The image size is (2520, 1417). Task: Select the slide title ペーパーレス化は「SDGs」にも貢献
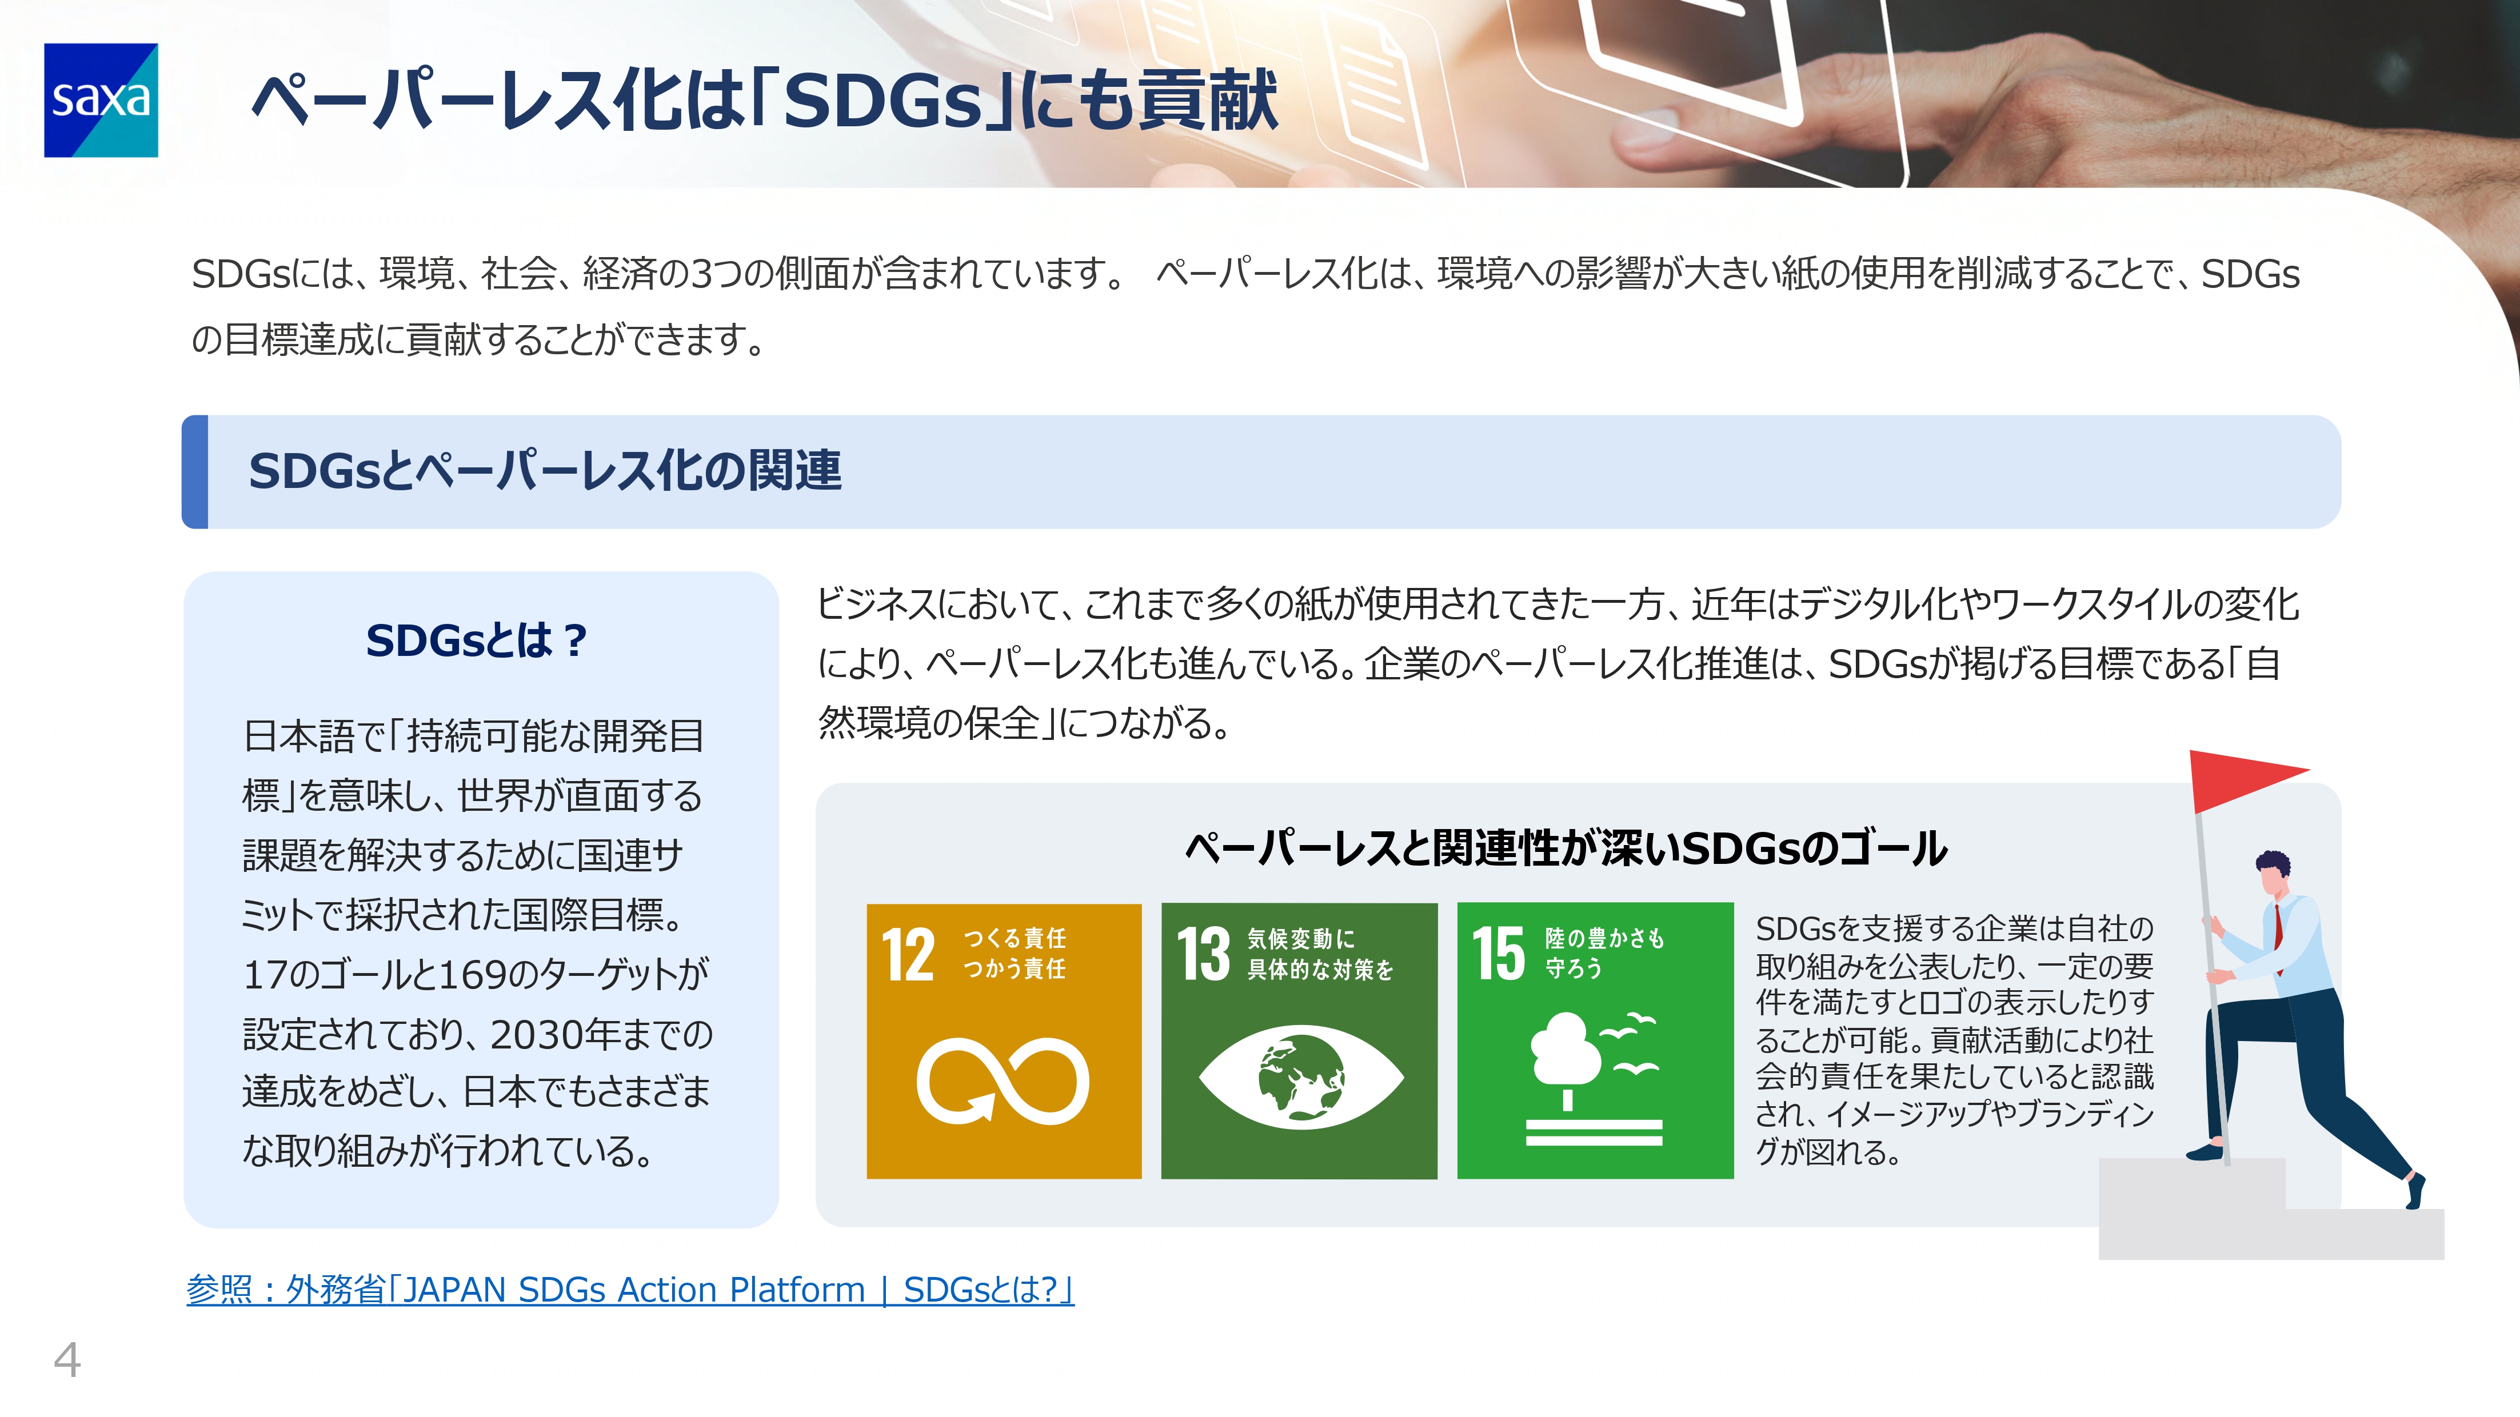click(x=765, y=100)
